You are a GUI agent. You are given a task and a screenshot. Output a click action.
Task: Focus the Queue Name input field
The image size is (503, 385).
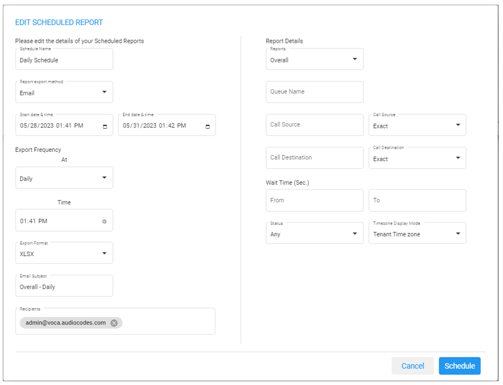[314, 92]
